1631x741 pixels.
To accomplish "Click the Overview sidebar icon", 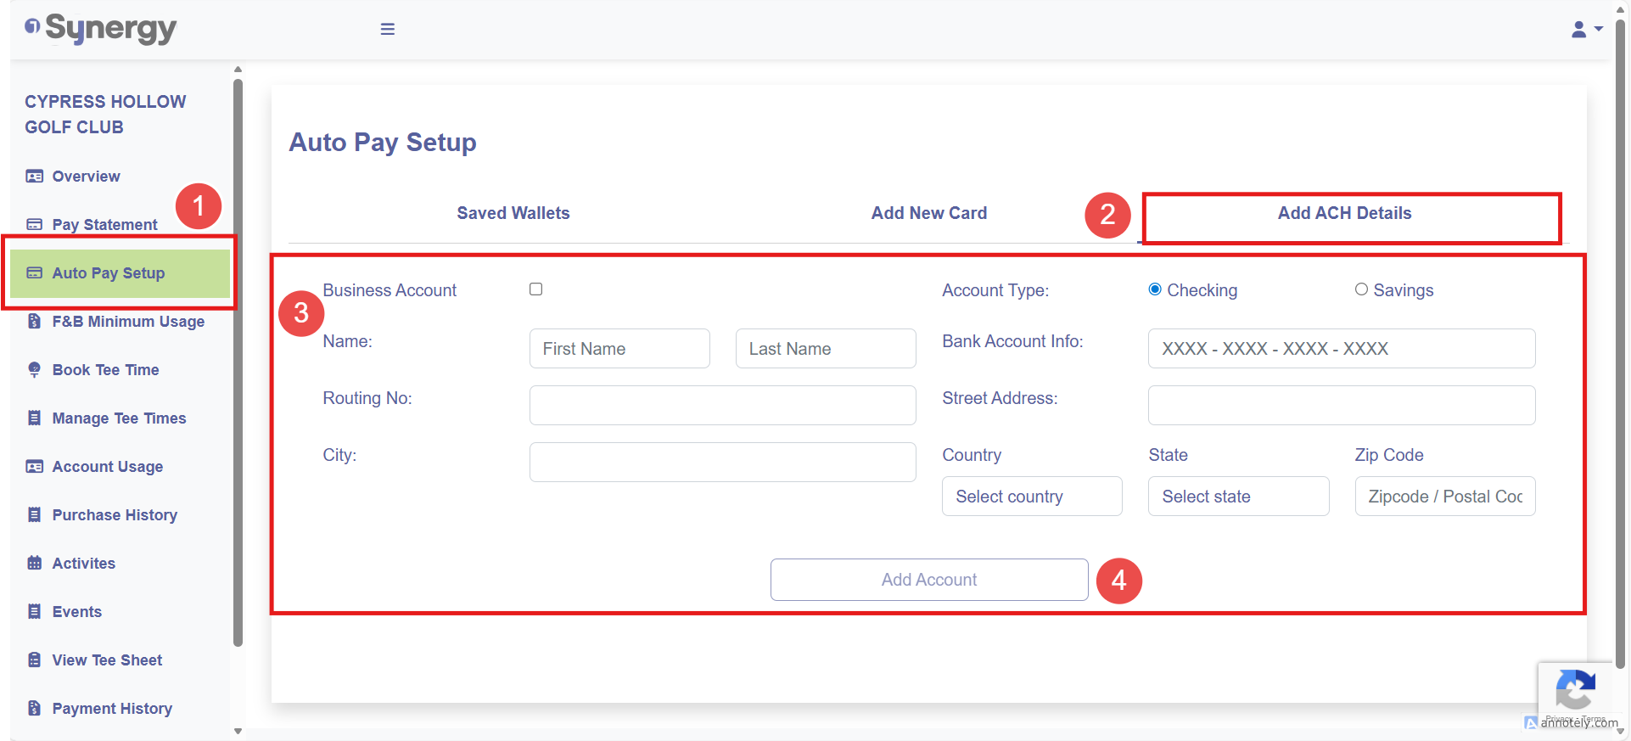I will (x=34, y=177).
